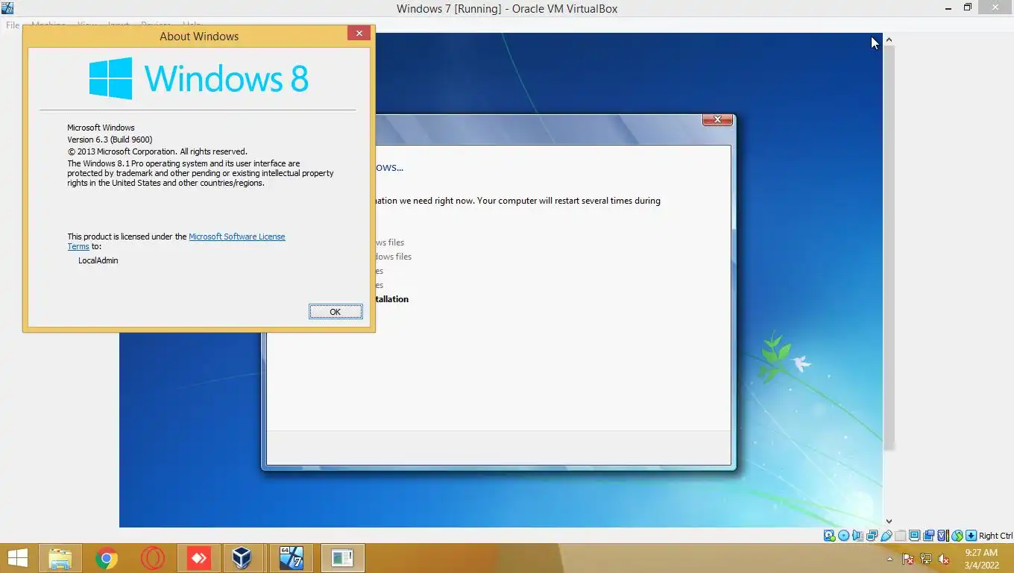This screenshot has width=1014, height=573.
Task: Click the recording indicator in VirtualBox status bar
Action: coord(928,536)
